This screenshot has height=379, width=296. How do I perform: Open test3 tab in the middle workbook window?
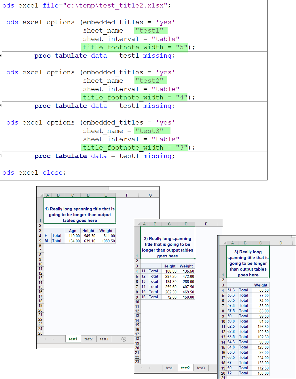201,368
